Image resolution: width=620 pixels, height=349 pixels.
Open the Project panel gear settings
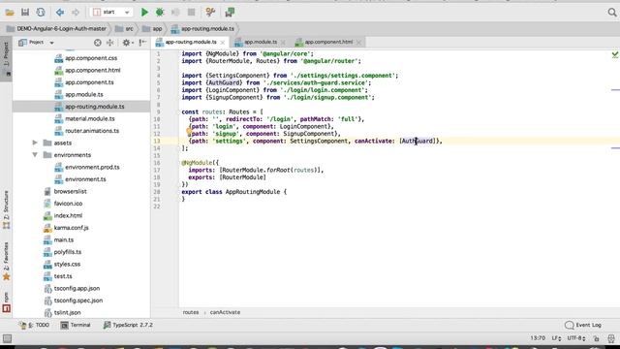click(x=127, y=43)
